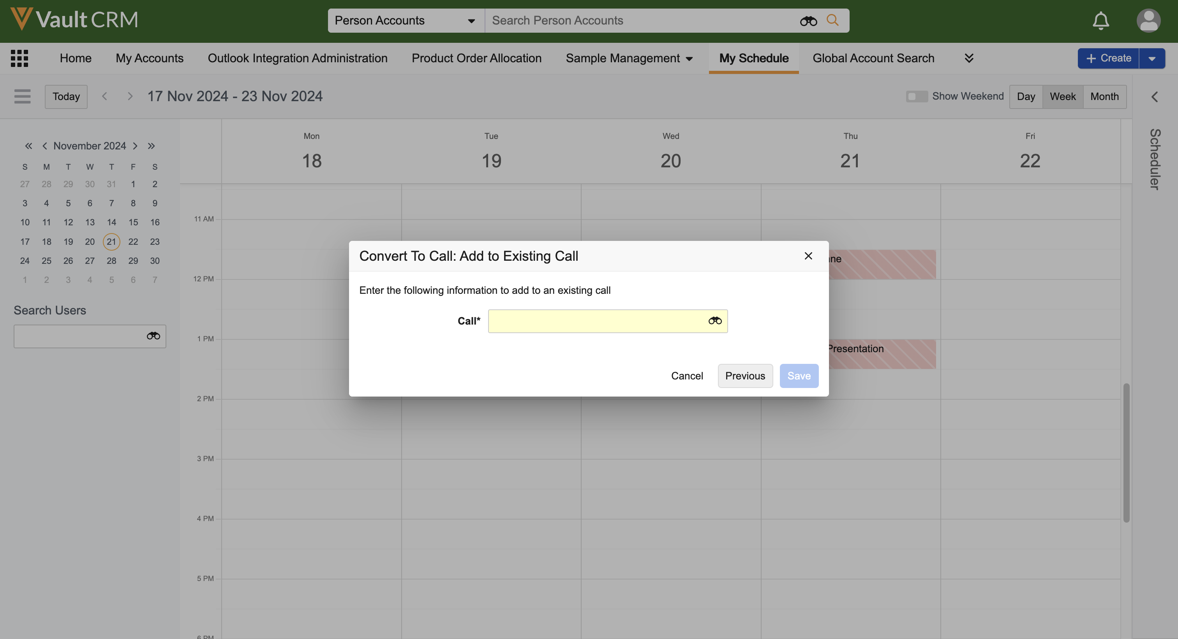Viewport: 1178px width, 639px height.
Task: Open the user profile avatar
Action: pos(1148,21)
